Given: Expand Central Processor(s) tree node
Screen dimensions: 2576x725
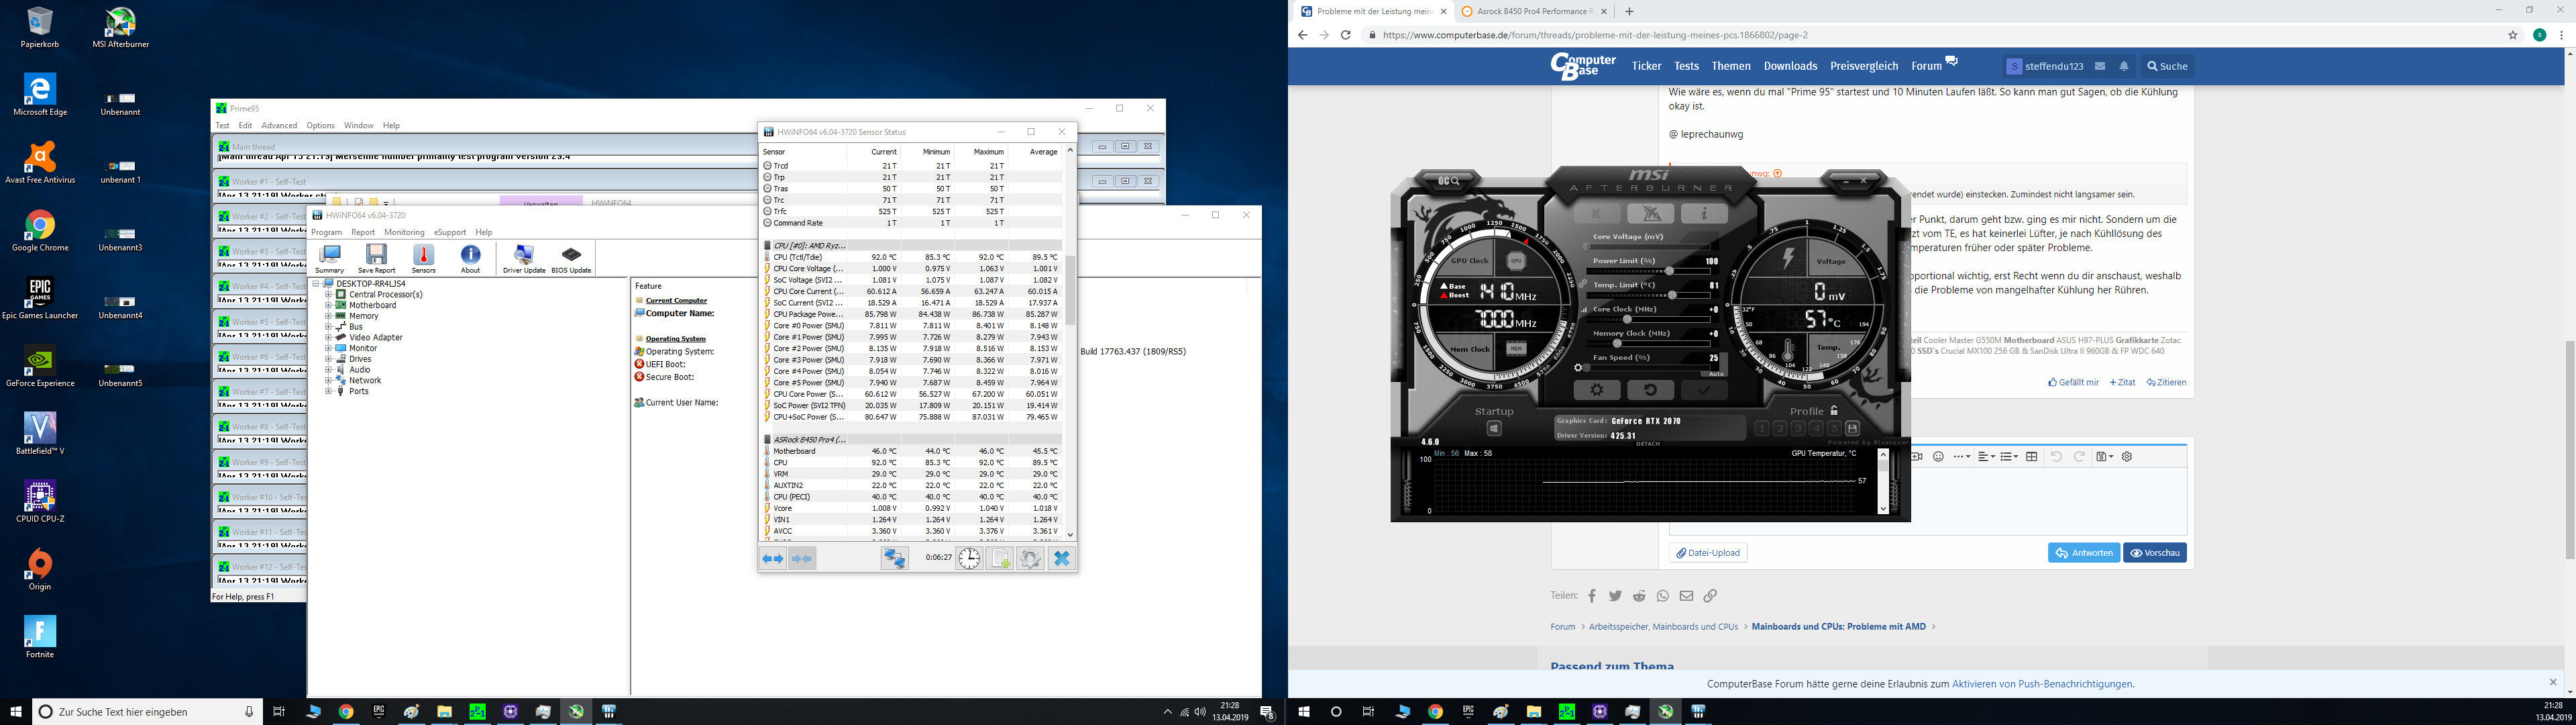Looking at the screenshot, I should coord(329,295).
